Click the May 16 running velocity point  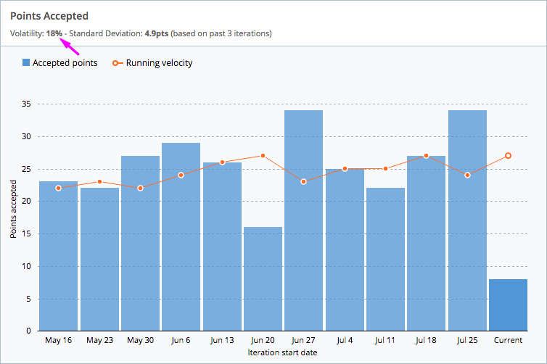tap(58, 189)
